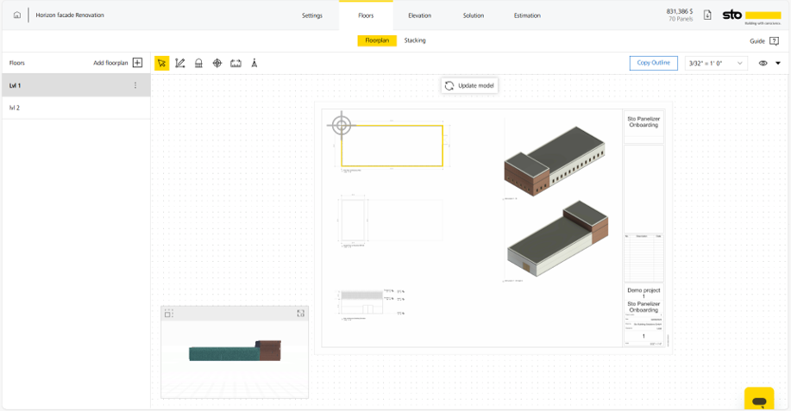This screenshot has width=791, height=411.
Task: Open the Guide help icon
Action: point(775,41)
